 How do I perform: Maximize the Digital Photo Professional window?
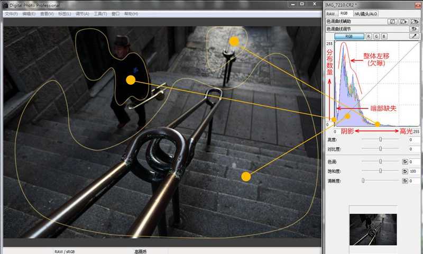point(302,4)
